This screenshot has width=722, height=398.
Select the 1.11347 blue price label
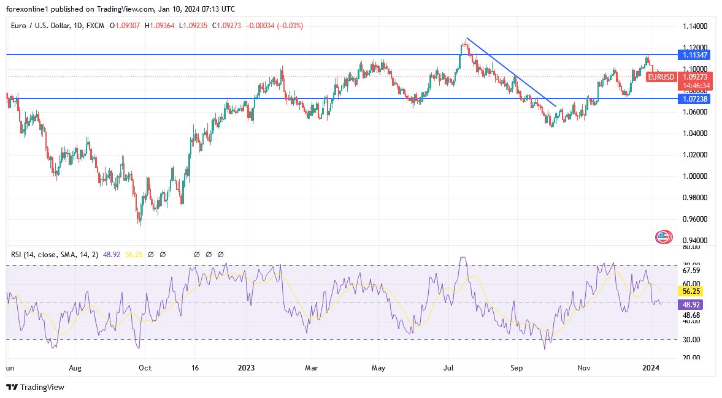(x=695, y=55)
